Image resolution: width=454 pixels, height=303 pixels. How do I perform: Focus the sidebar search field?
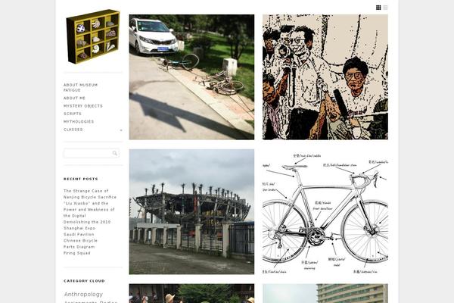92,153
